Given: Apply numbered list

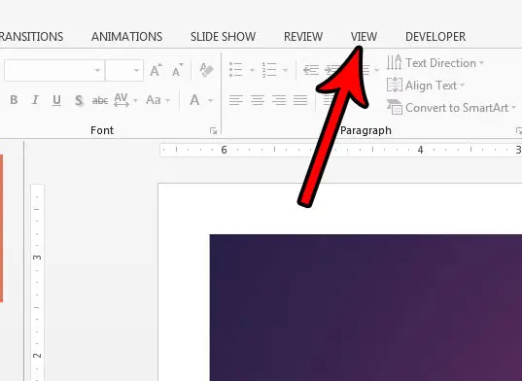Looking at the screenshot, I should [269, 70].
